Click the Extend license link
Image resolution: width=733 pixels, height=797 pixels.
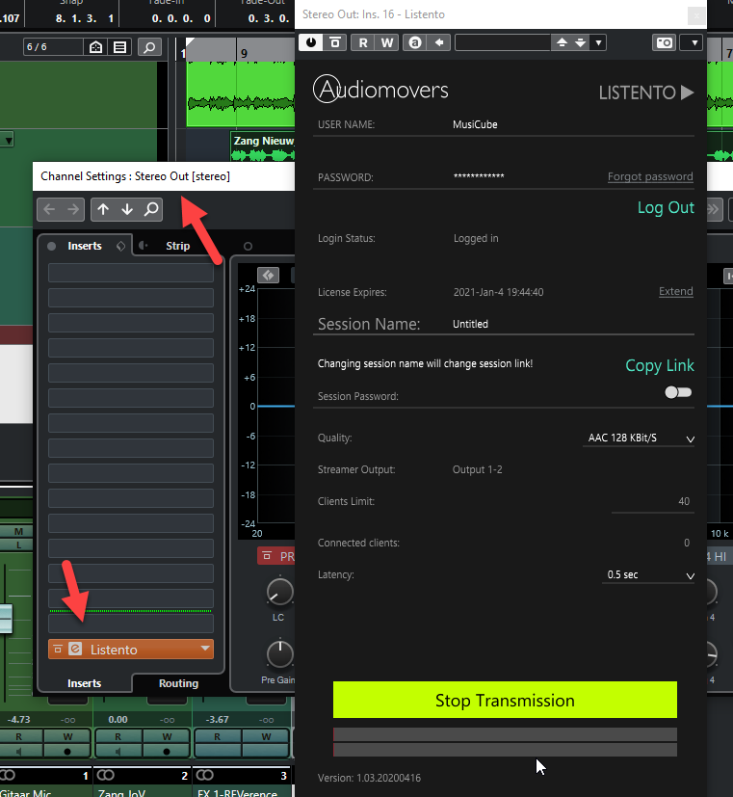tap(675, 291)
